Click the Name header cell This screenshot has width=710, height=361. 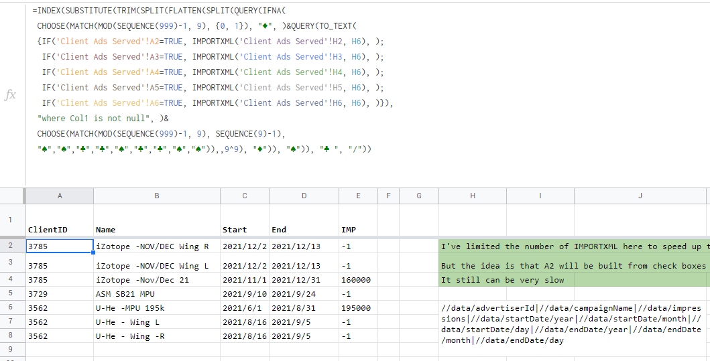click(157, 220)
